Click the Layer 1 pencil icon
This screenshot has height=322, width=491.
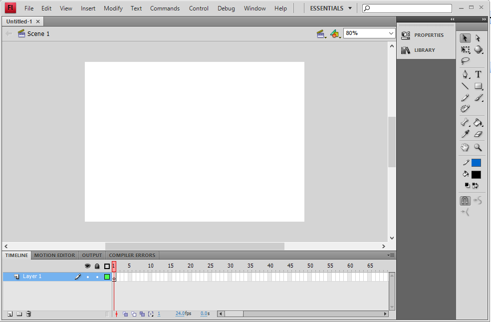(x=78, y=277)
